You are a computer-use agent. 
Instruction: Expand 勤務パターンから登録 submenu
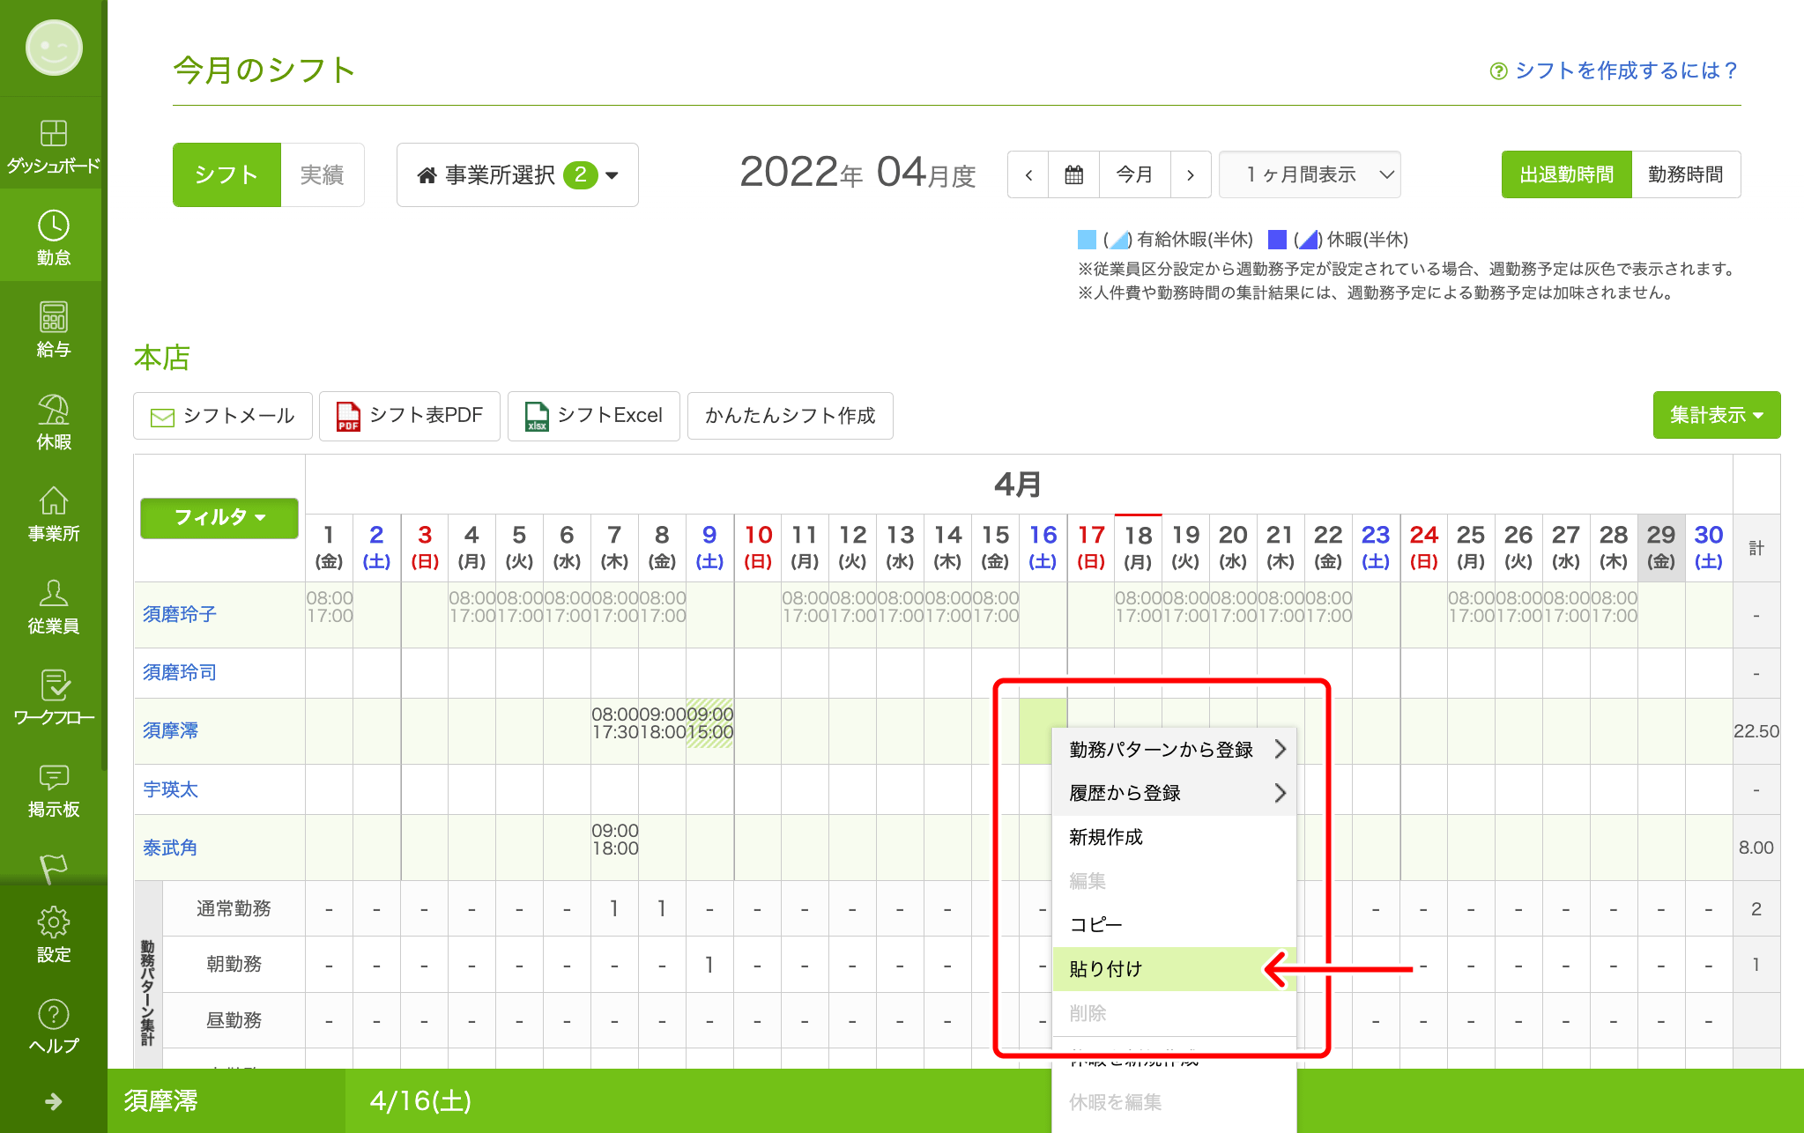pos(1174,750)
